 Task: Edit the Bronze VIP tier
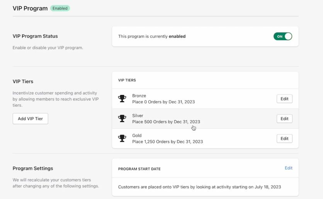pos(284,99)
